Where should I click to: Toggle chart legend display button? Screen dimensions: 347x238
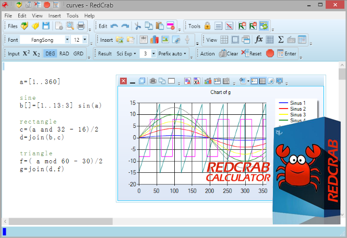tap(254, 81)
